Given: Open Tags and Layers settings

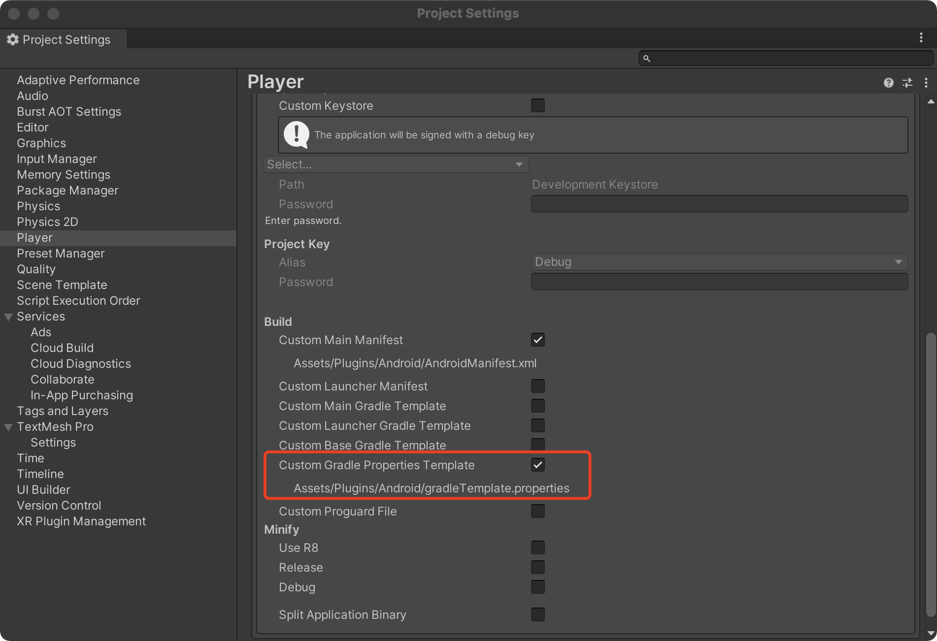Looking at the screenshot, I should [63, 411].
